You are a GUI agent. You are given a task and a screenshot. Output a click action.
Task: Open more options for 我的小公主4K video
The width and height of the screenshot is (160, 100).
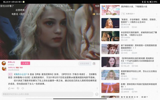(157, 27)
